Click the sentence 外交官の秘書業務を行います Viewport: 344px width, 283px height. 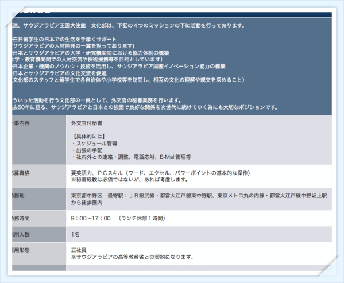click(x=96, y=100)
